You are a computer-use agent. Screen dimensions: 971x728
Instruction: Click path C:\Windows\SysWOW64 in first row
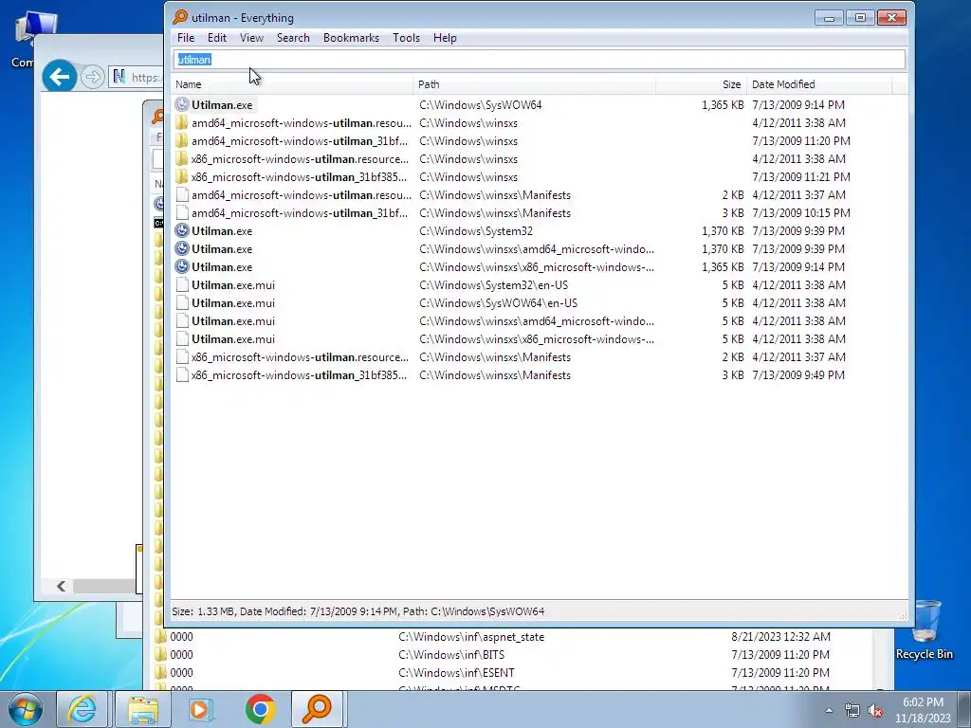[481, 104]
